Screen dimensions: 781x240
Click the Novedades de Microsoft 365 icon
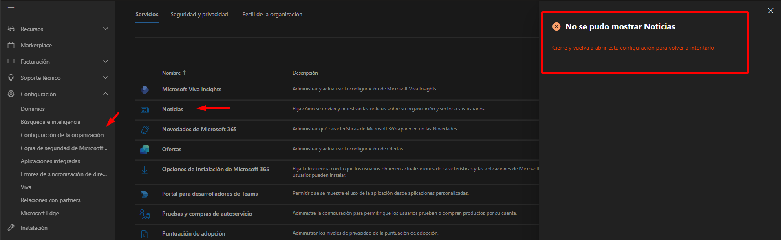point(145,130)
